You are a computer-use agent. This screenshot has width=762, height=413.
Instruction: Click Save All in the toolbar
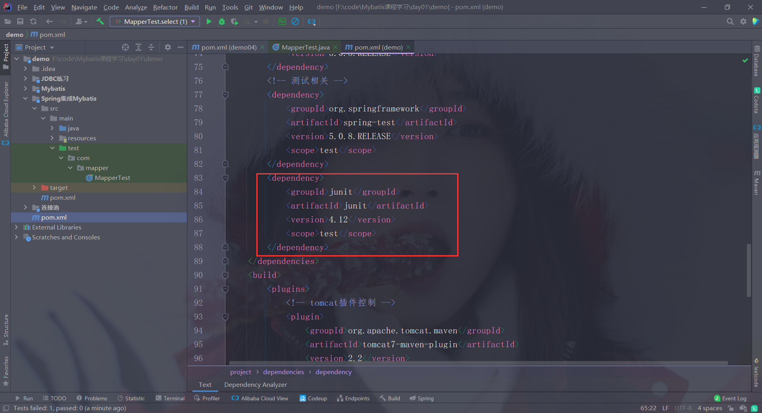pyautogui.click(x=20, y=21)
